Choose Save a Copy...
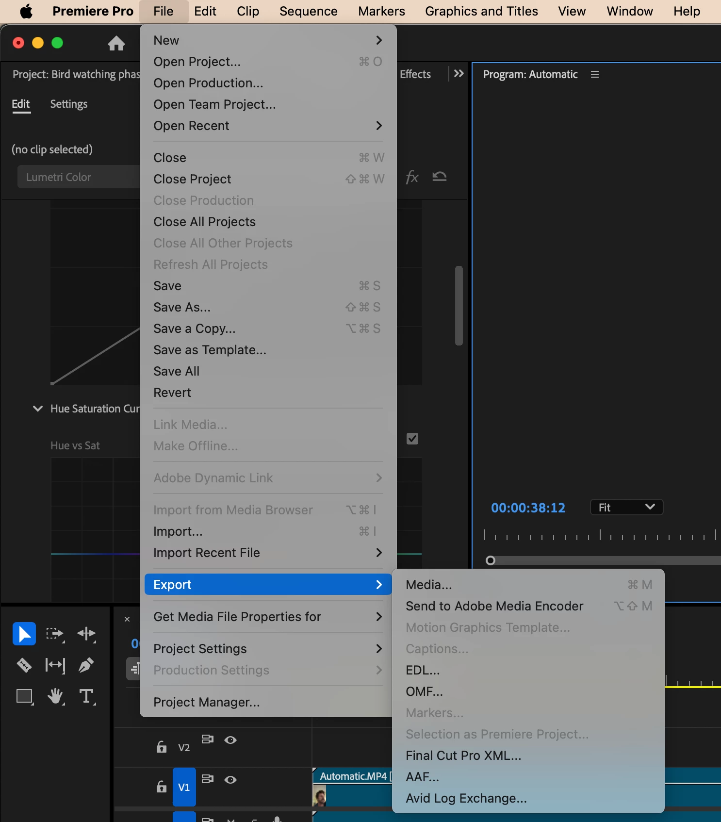The height and width of the screenshot is (822, 721). tap(268, 329)
